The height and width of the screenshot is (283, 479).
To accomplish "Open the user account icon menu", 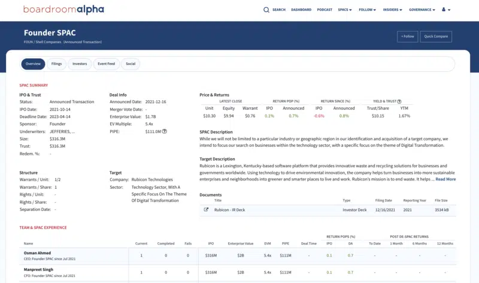I will (x=446, y=10).
